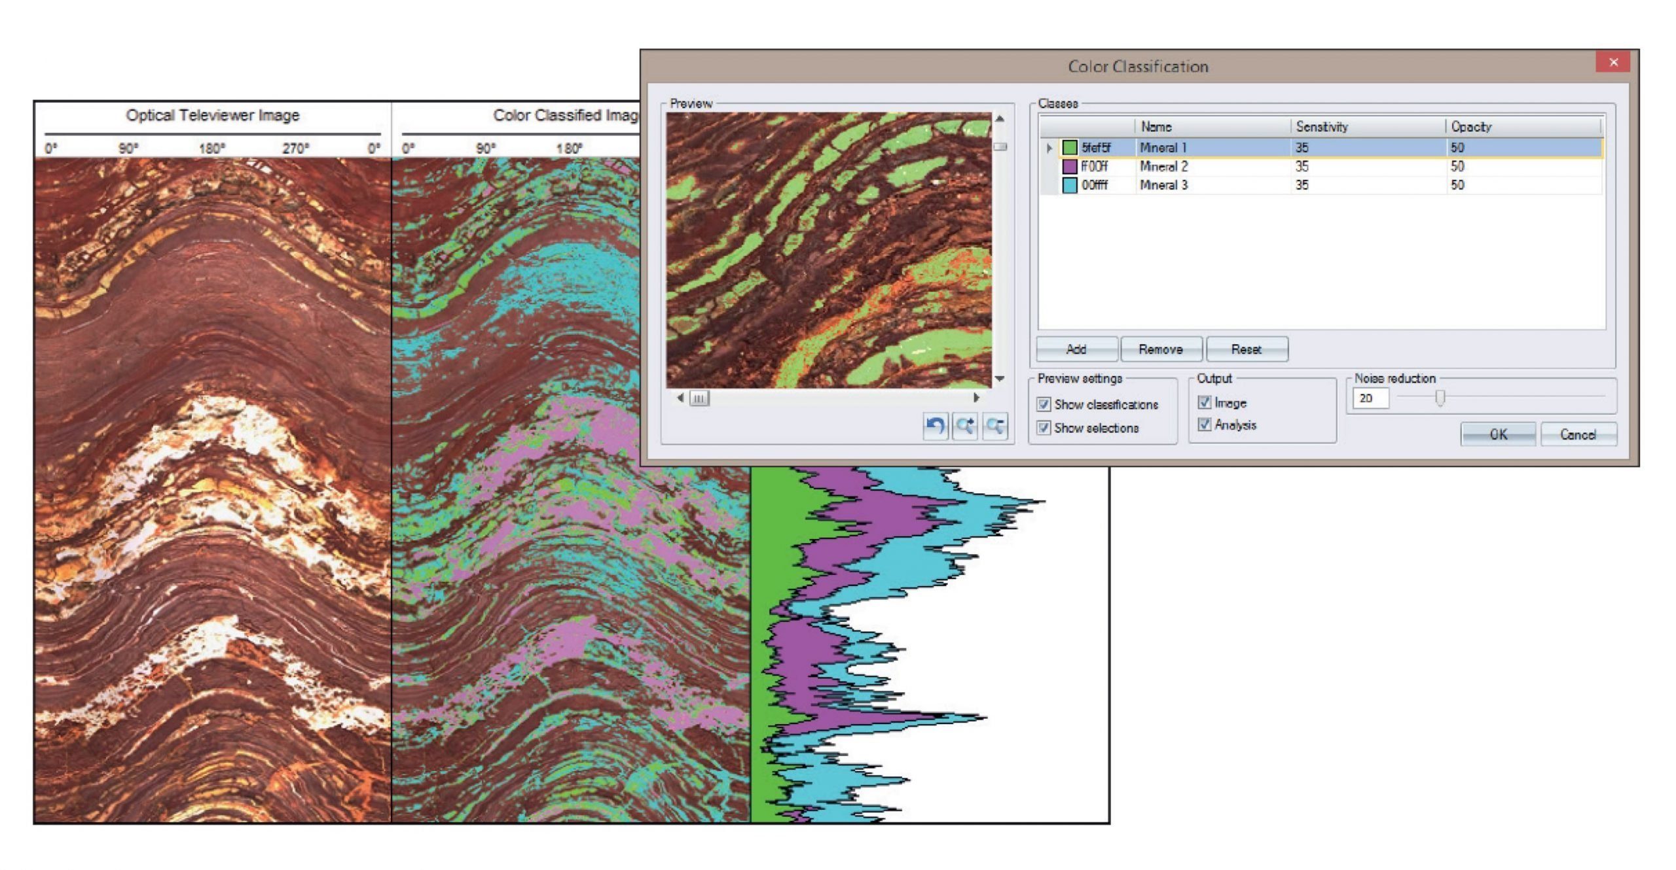Click the row selector arrow beside 5fef5f

point(1049,148)
